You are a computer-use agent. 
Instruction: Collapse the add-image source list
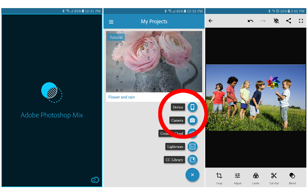pos(192,175)
